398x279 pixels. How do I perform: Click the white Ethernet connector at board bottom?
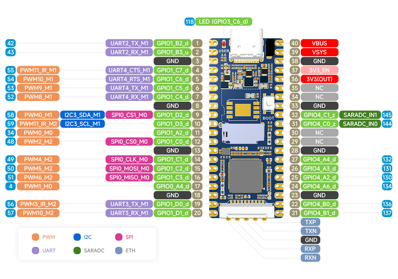(x=246, y=211)
